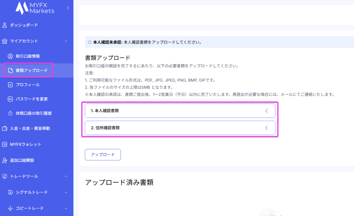Click the 書類アップロード heading text

click(x=108, y=58)
